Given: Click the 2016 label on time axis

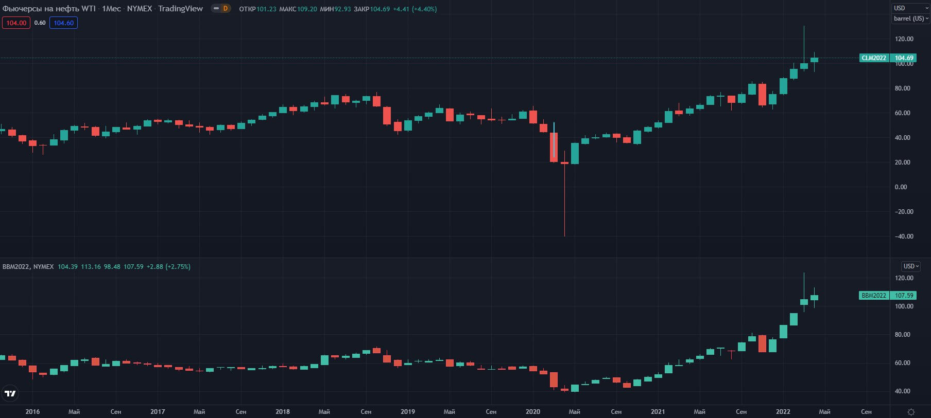Looking at the screenshot, I should click(x=32, y=412).
